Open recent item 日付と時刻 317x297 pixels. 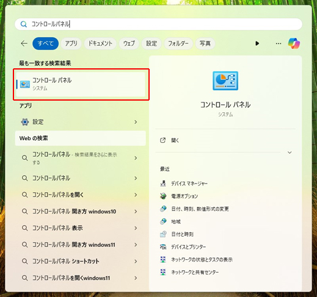click(x=182, y=234)
